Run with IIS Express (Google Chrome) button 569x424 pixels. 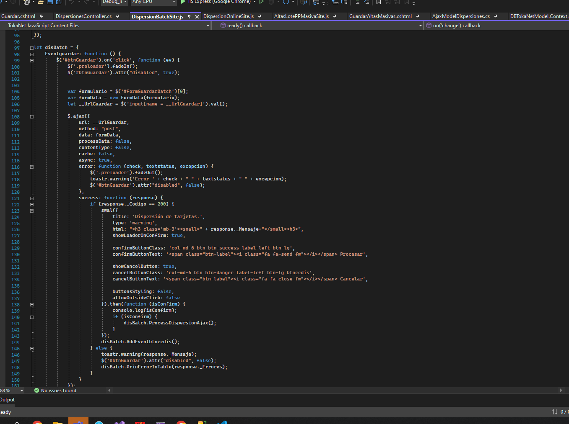tap(219, 2)
